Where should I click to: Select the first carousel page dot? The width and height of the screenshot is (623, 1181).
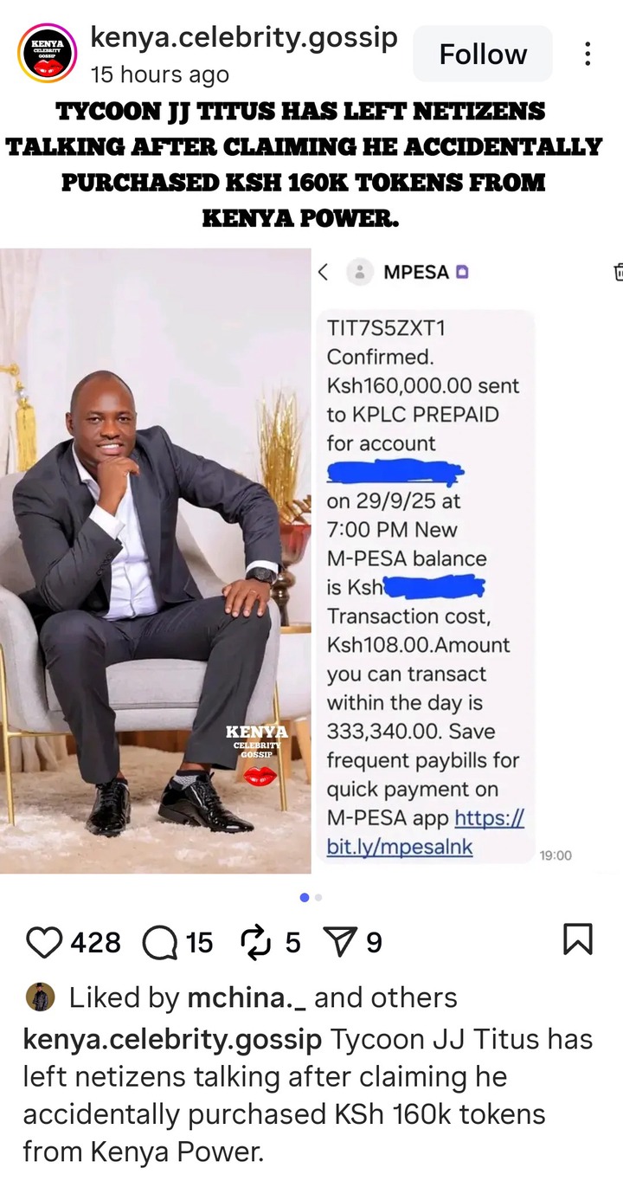pyautogui.click(x=305, y=898)
